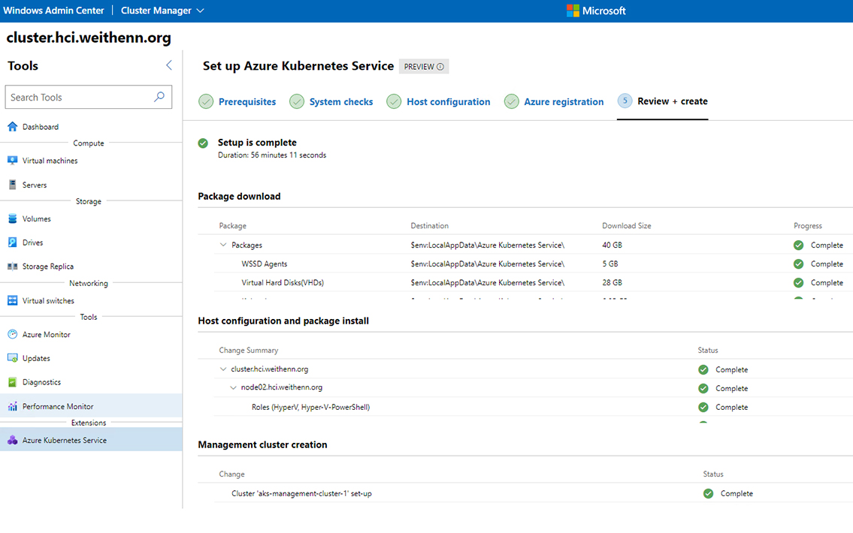The image size is (853, 533).
Task: Click the Prerequisites step checkmark circle
Action: (206, 101)
